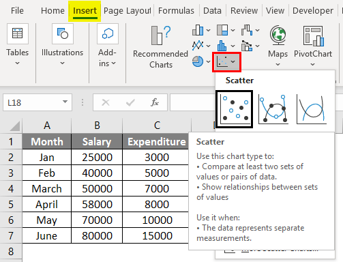This screenshot has width=343, height=262.
Task: Click the Month header cell
Action: [47, 141]
